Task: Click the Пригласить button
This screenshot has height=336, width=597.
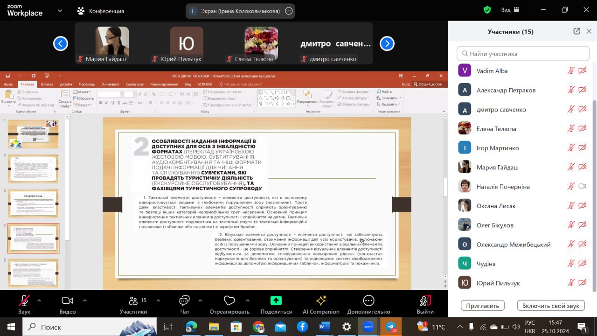Action: pos(483,306)
